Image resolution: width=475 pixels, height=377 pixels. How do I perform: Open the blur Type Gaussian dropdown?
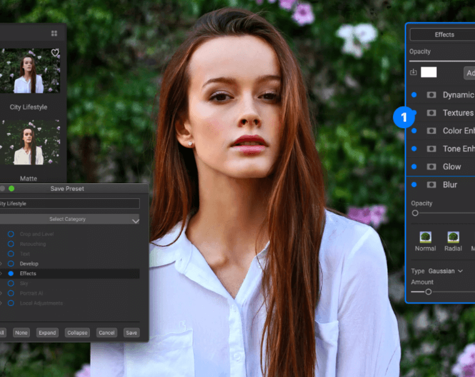click(446, 271)
